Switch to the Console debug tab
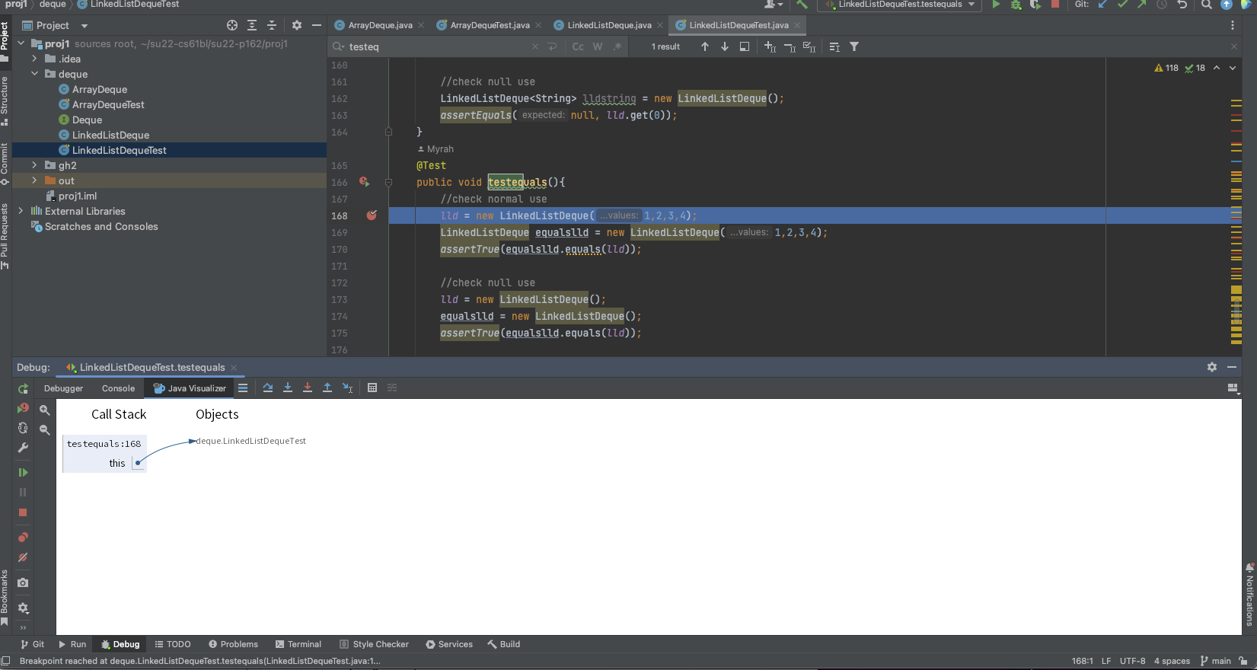 coord(118,388)
